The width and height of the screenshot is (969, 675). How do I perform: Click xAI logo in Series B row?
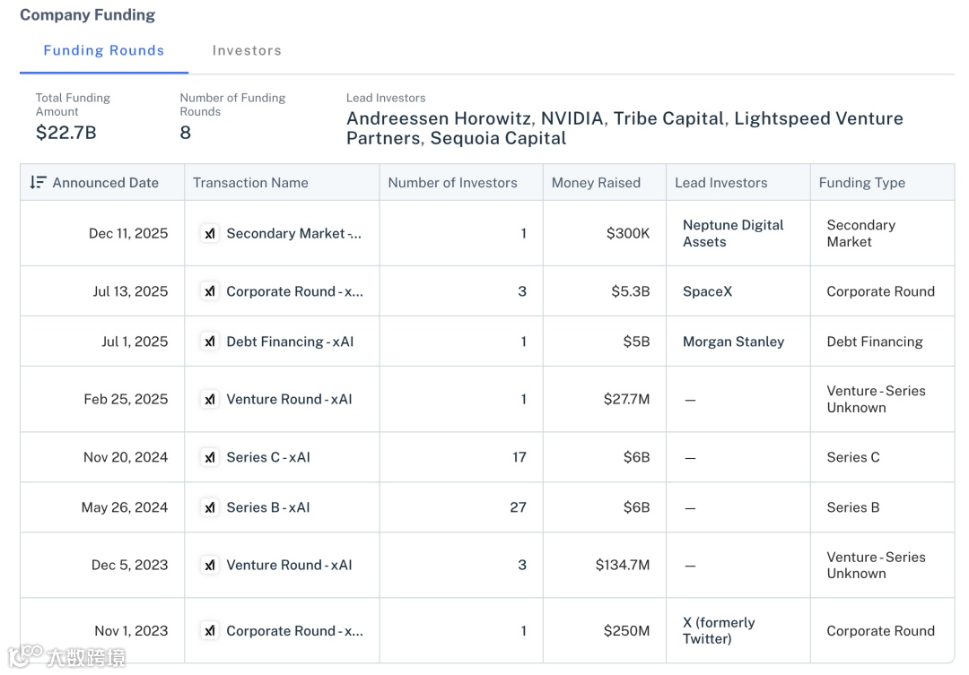[x=210, y=507]
